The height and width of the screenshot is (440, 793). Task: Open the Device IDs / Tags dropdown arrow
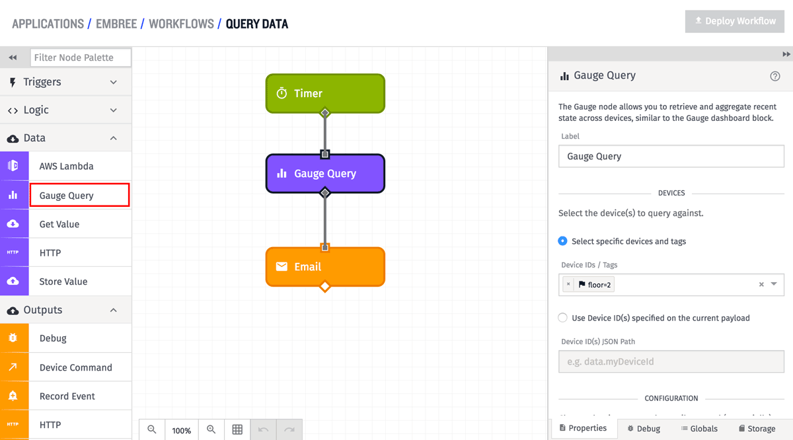coord(774,285)
